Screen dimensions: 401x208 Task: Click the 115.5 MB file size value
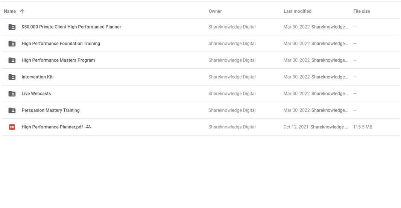(363, 127)
